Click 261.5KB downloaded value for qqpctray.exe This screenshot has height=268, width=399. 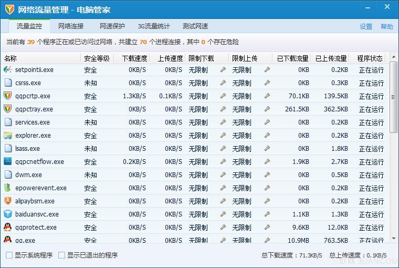[x=297, y=109]
